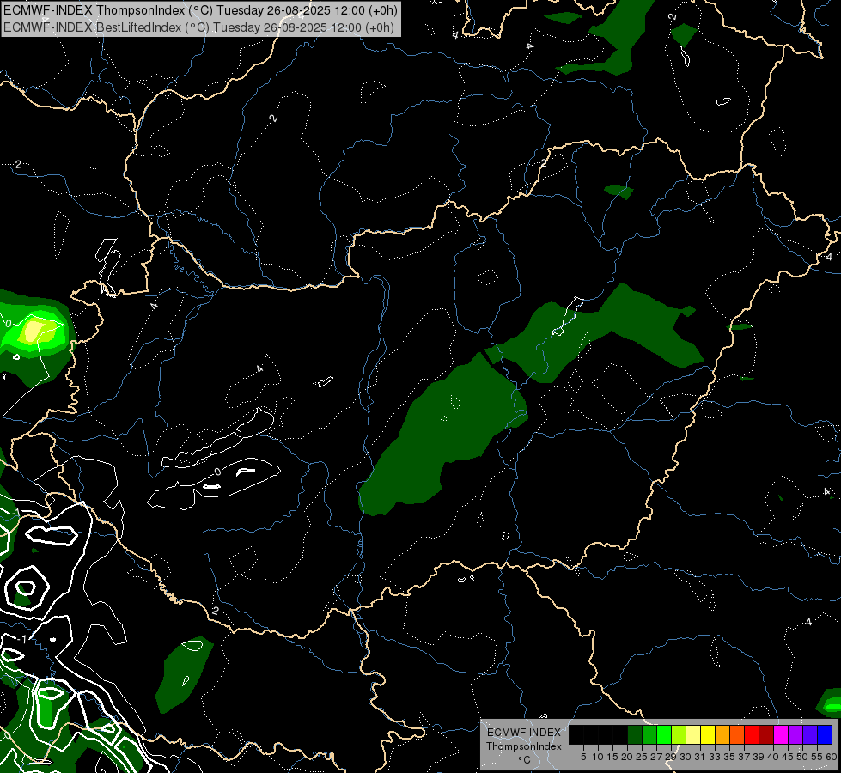
Task: Click the legend tick value 5
Action: (x=583, y=757)
